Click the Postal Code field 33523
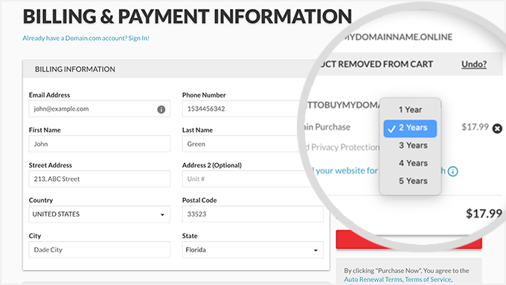The height and width of the screenshot is (285, 506). point(253,214)
